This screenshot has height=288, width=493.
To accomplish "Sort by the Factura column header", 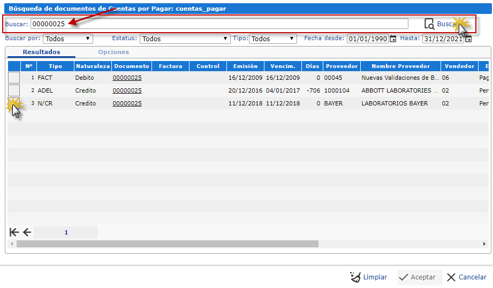I will (x=170, y=66).
